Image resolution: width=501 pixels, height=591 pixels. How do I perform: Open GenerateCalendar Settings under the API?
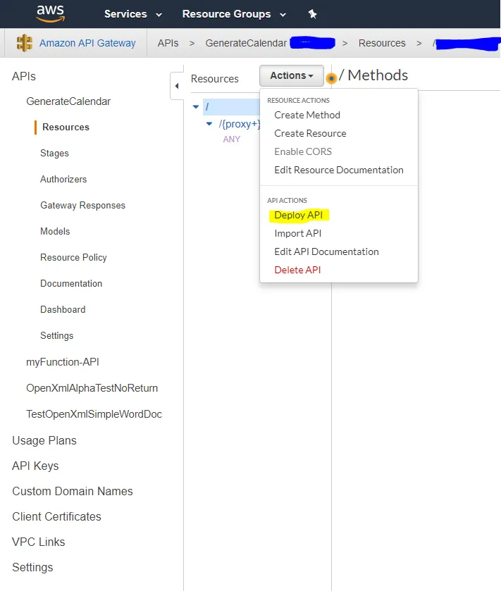(57, 335)
